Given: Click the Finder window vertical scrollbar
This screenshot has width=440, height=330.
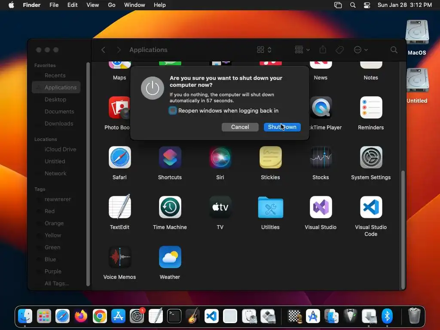Looking at the screenshot, I should [x=403, y=229].
